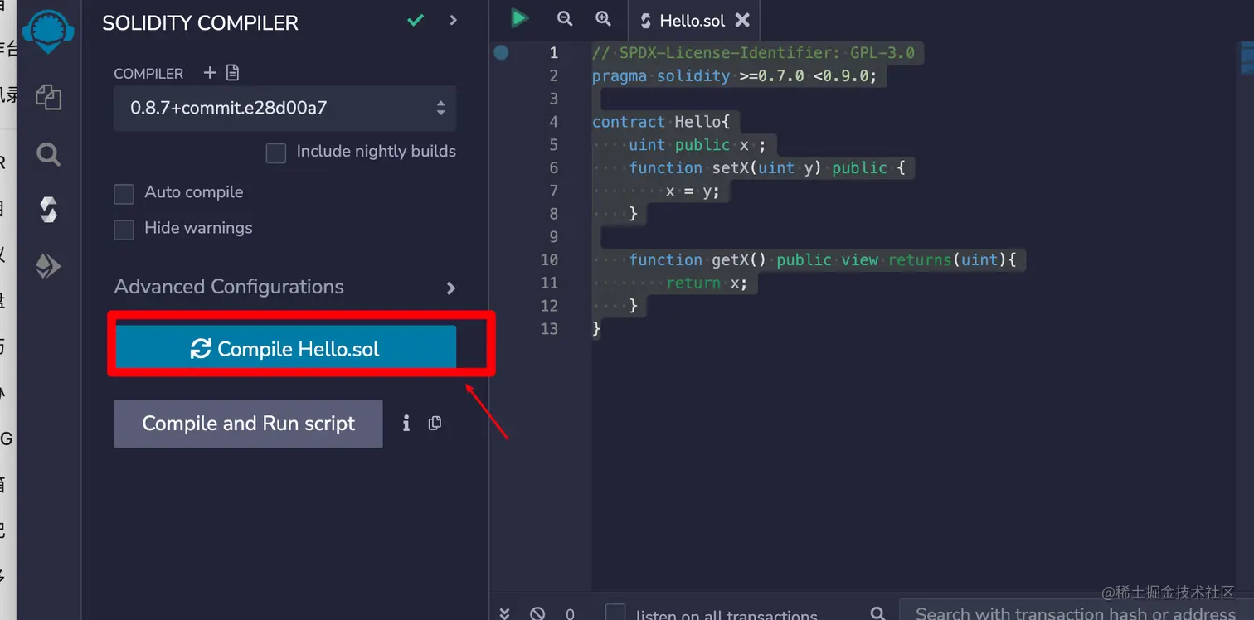
Task: Open the File Explorer sidebar icon
Action: 48,98
